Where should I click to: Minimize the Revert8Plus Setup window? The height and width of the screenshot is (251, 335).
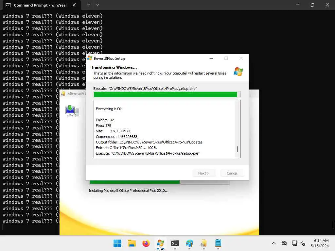pyautogui.click(x=211, y=58)
